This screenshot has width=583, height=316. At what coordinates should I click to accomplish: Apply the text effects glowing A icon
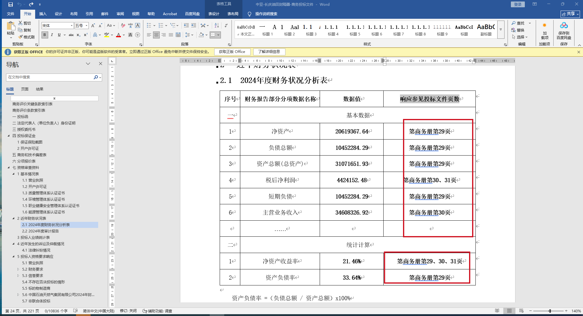click(x=95, y=35)
